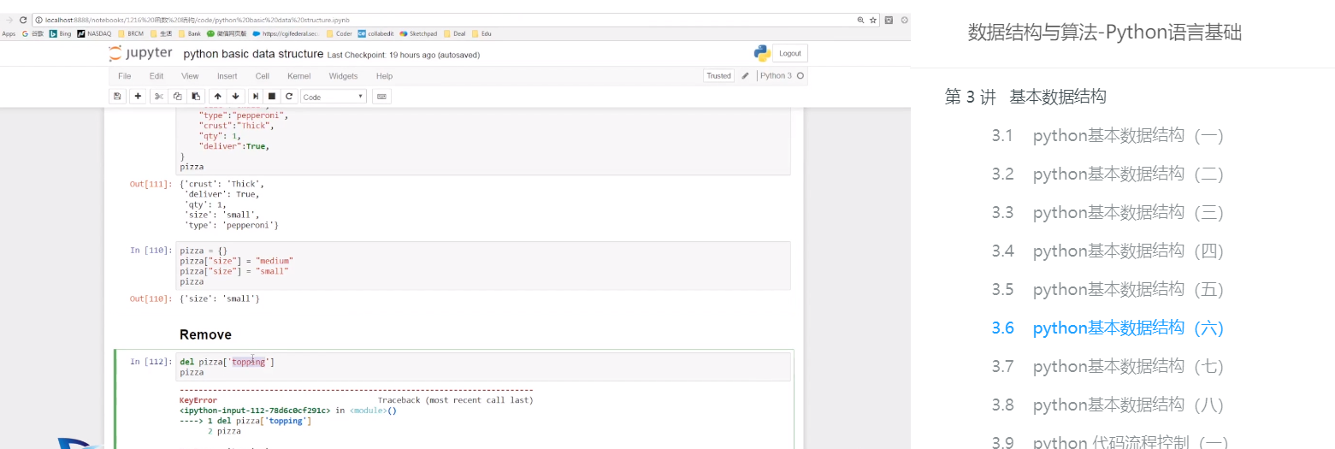Click notebook title python basic data structure
The image size is (1335, 449).
(x=253, y=54)
